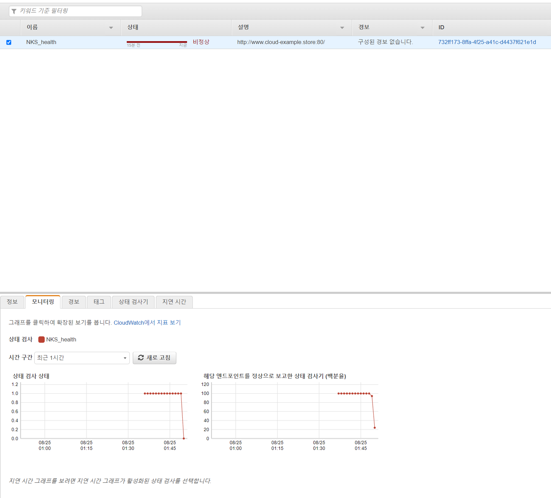Screen dimensions: 551x498
Task: Click the filter funnel icon
Action: (x=14, y=11)
